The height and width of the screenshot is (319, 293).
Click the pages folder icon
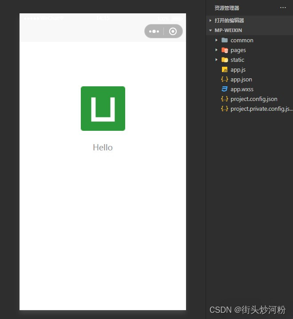point(225,50)
